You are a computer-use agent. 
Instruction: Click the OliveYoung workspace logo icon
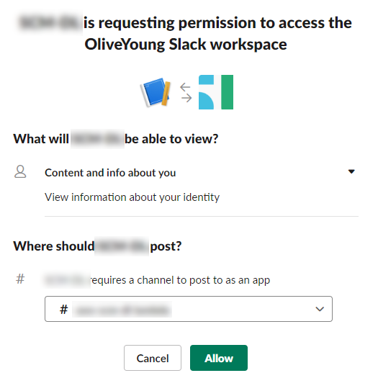point(216,92)
